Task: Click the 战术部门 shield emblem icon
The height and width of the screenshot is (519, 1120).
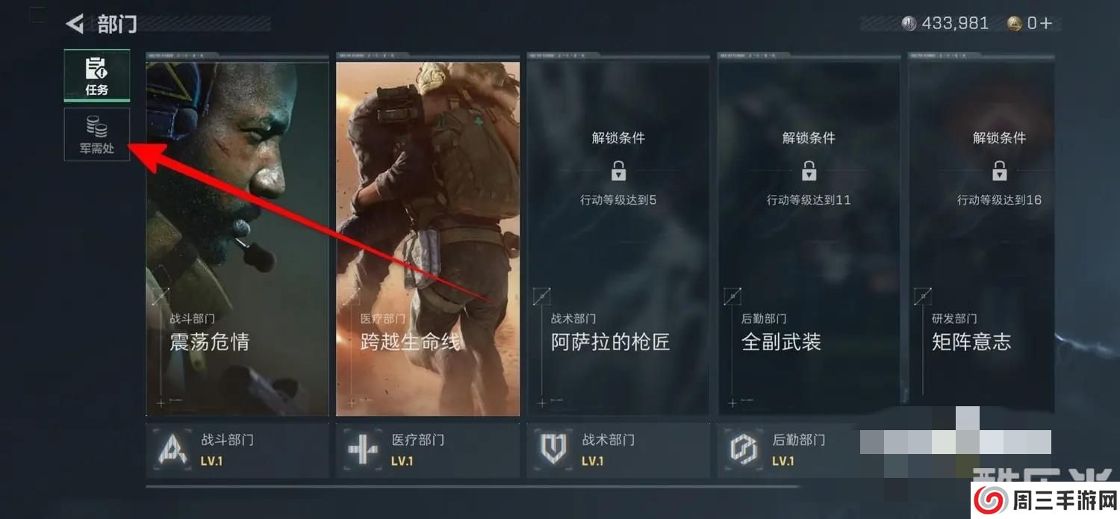Action: (553, 451)
